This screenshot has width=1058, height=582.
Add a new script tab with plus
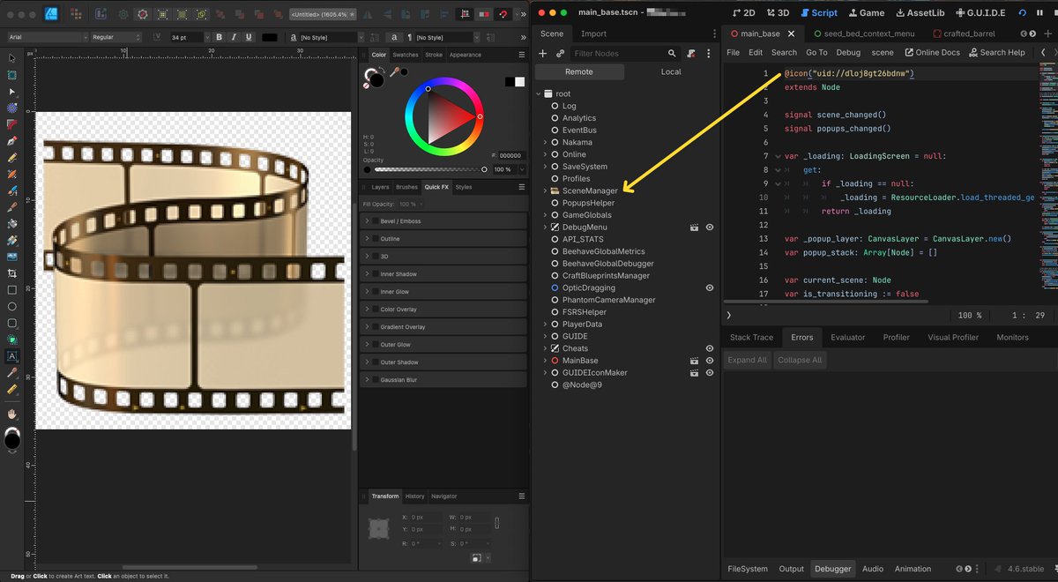click(1048, 34)
